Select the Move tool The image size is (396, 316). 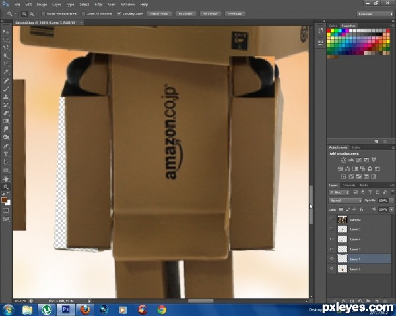(x=6, y=32)
